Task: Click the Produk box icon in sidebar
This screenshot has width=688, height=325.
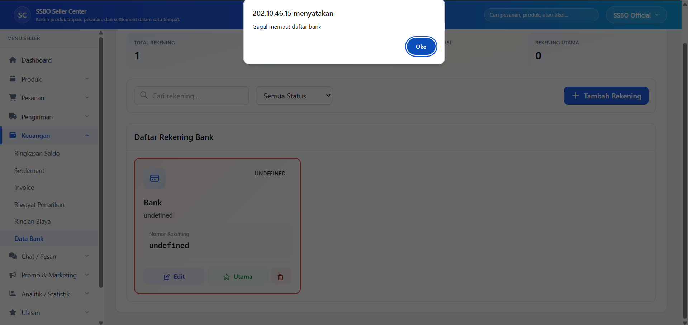Action: pyautogui.click(x=13, y=79)
